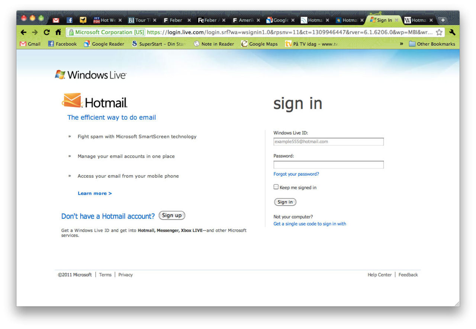Open the browser home page
This screenshot has height=329, width=476.
(58, 32)
